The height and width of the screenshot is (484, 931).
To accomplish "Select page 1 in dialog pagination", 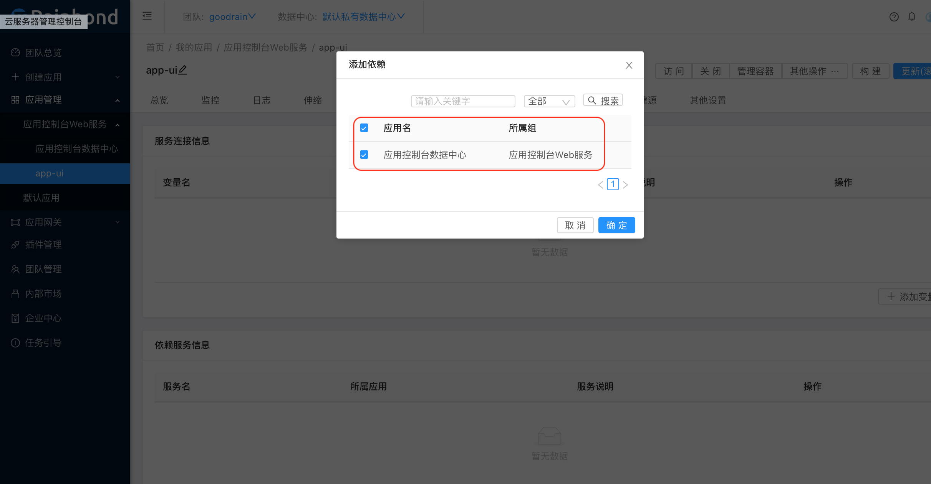I will pos(613,184).
